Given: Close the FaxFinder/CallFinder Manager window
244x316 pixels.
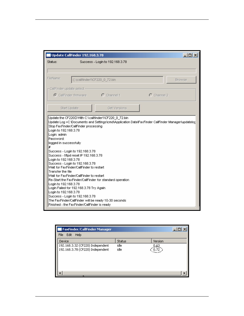Looking at the screenshot, I should 185,229.
